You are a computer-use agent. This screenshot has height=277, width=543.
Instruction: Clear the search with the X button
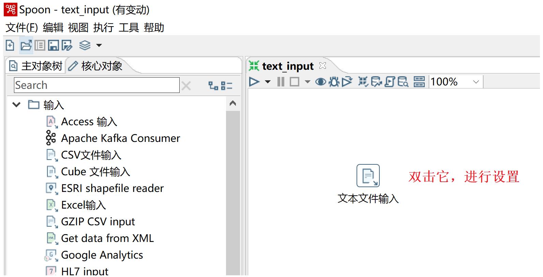pyautogui.click(x=186, y=86)
